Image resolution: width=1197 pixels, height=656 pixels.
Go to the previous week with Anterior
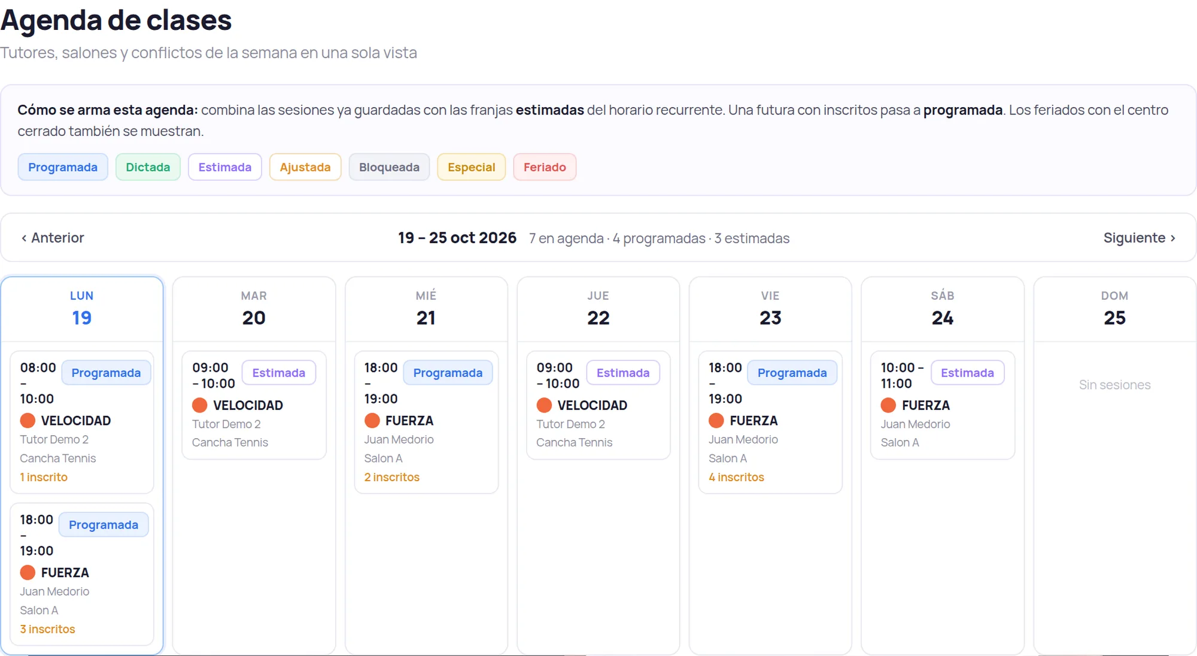pyautogui.click(x=53, y=238)
